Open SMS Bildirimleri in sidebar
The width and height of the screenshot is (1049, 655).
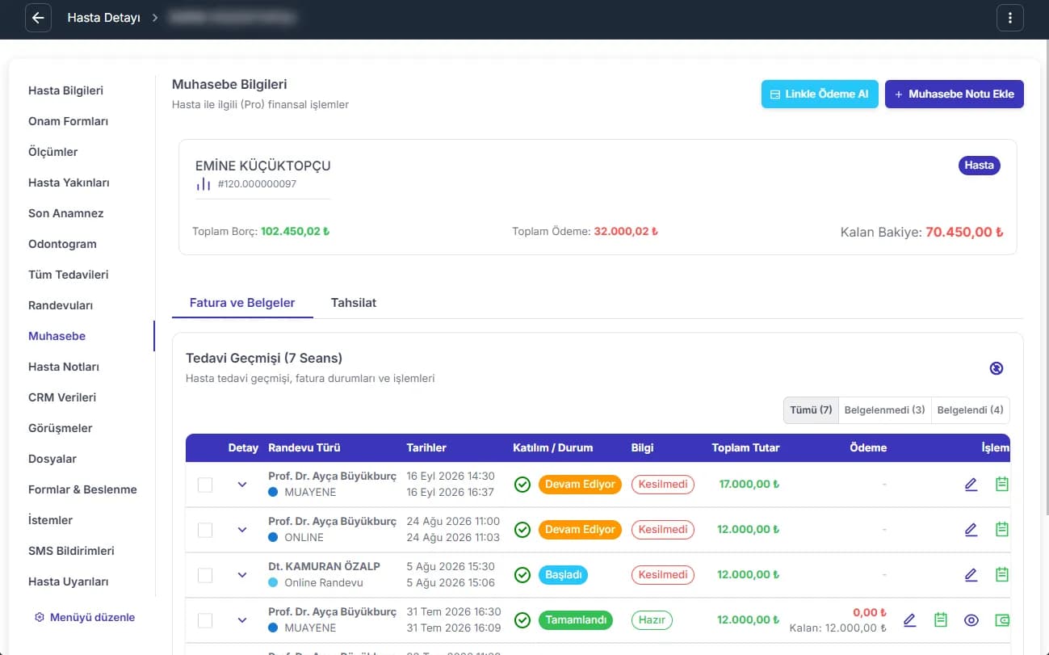(71, 551)
